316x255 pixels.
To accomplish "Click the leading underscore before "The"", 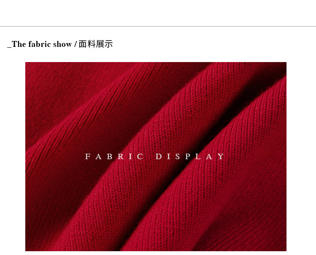I will (x=9, y=47).
